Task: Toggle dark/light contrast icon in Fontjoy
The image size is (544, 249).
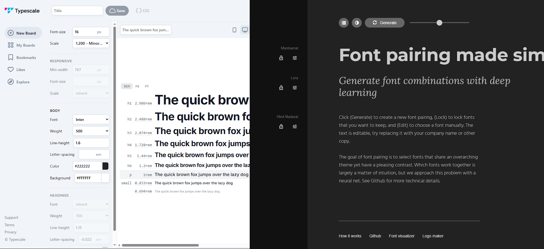Action: point(357,23)
